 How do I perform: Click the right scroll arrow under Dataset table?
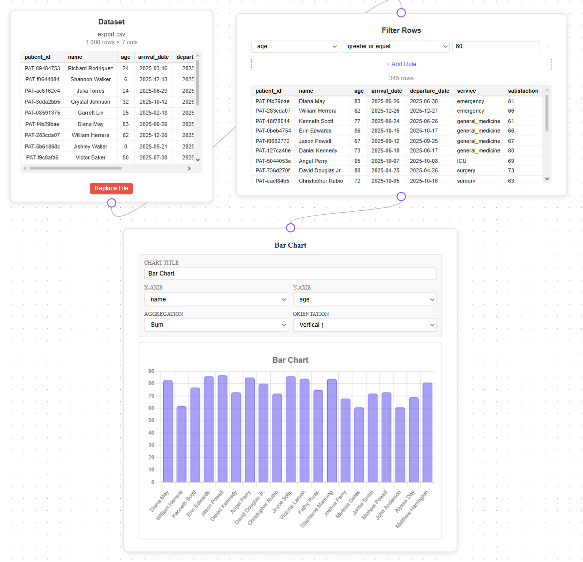189,168
